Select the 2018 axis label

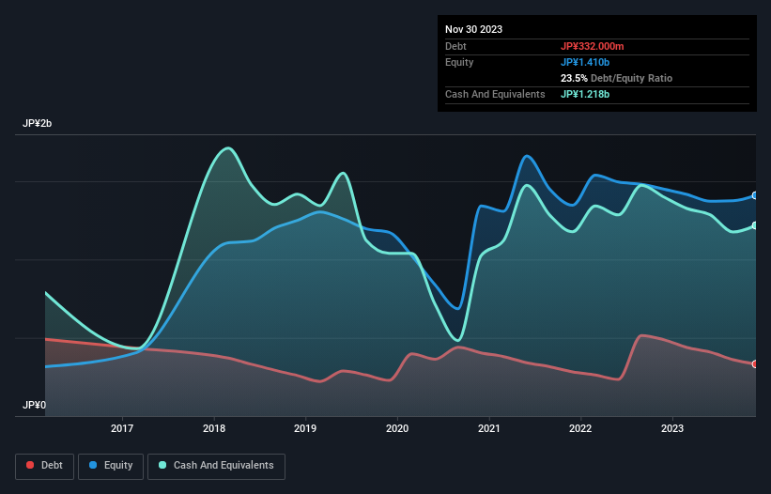[214, 428]
